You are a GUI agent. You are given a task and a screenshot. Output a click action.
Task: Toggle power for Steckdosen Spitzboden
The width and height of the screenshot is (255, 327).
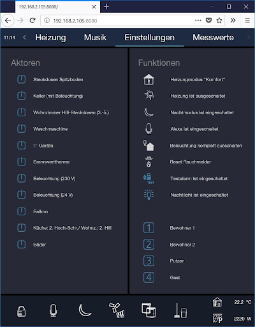[21, 79]
